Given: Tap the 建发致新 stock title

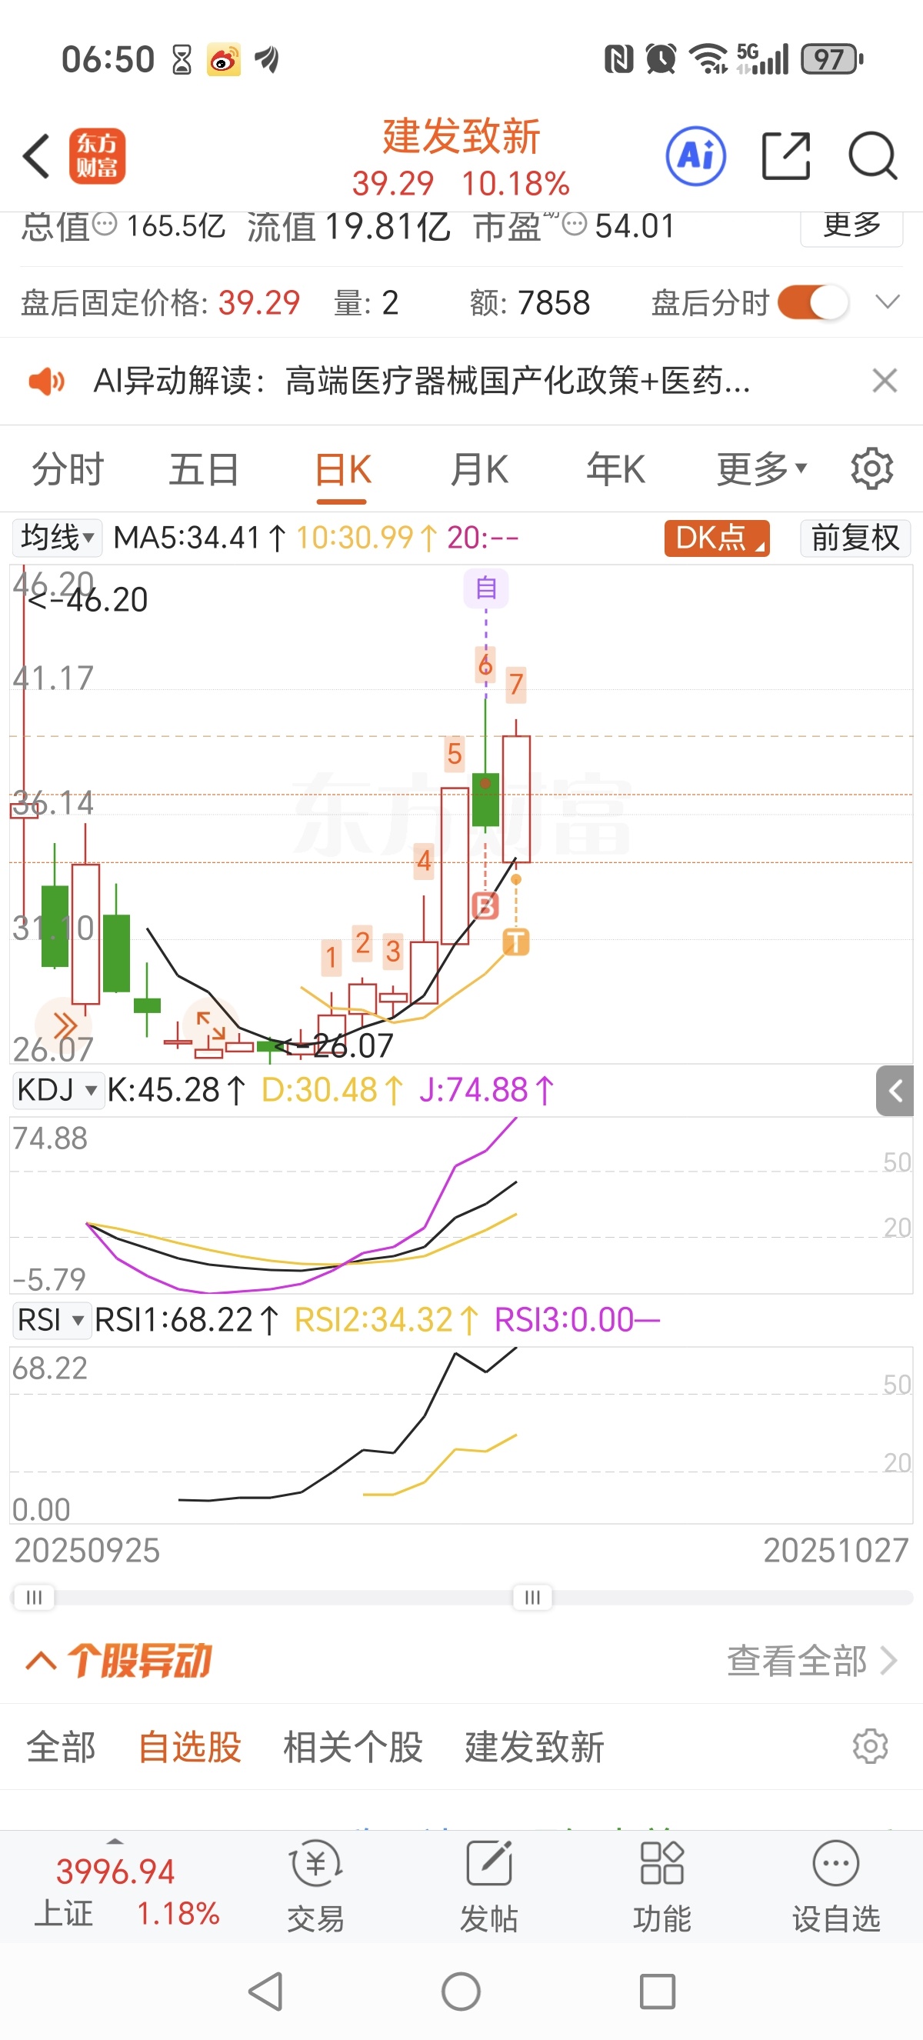Looking at the screenshot, I should (461, 136).
